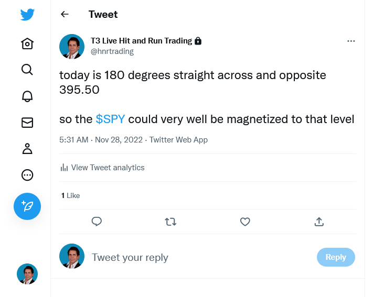Open Messages envelope icon
The width and height of the screenshot is (373, 297).
coord(27,123)
